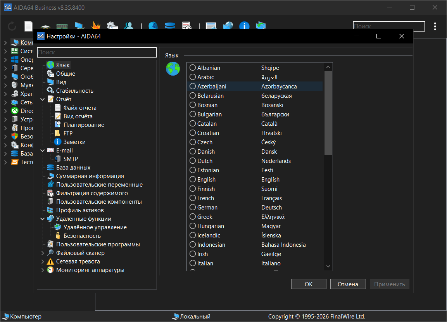Click the language list scroll down arrow
The width and height of the screenshot is (447, 322).
(x=328, y=267)
